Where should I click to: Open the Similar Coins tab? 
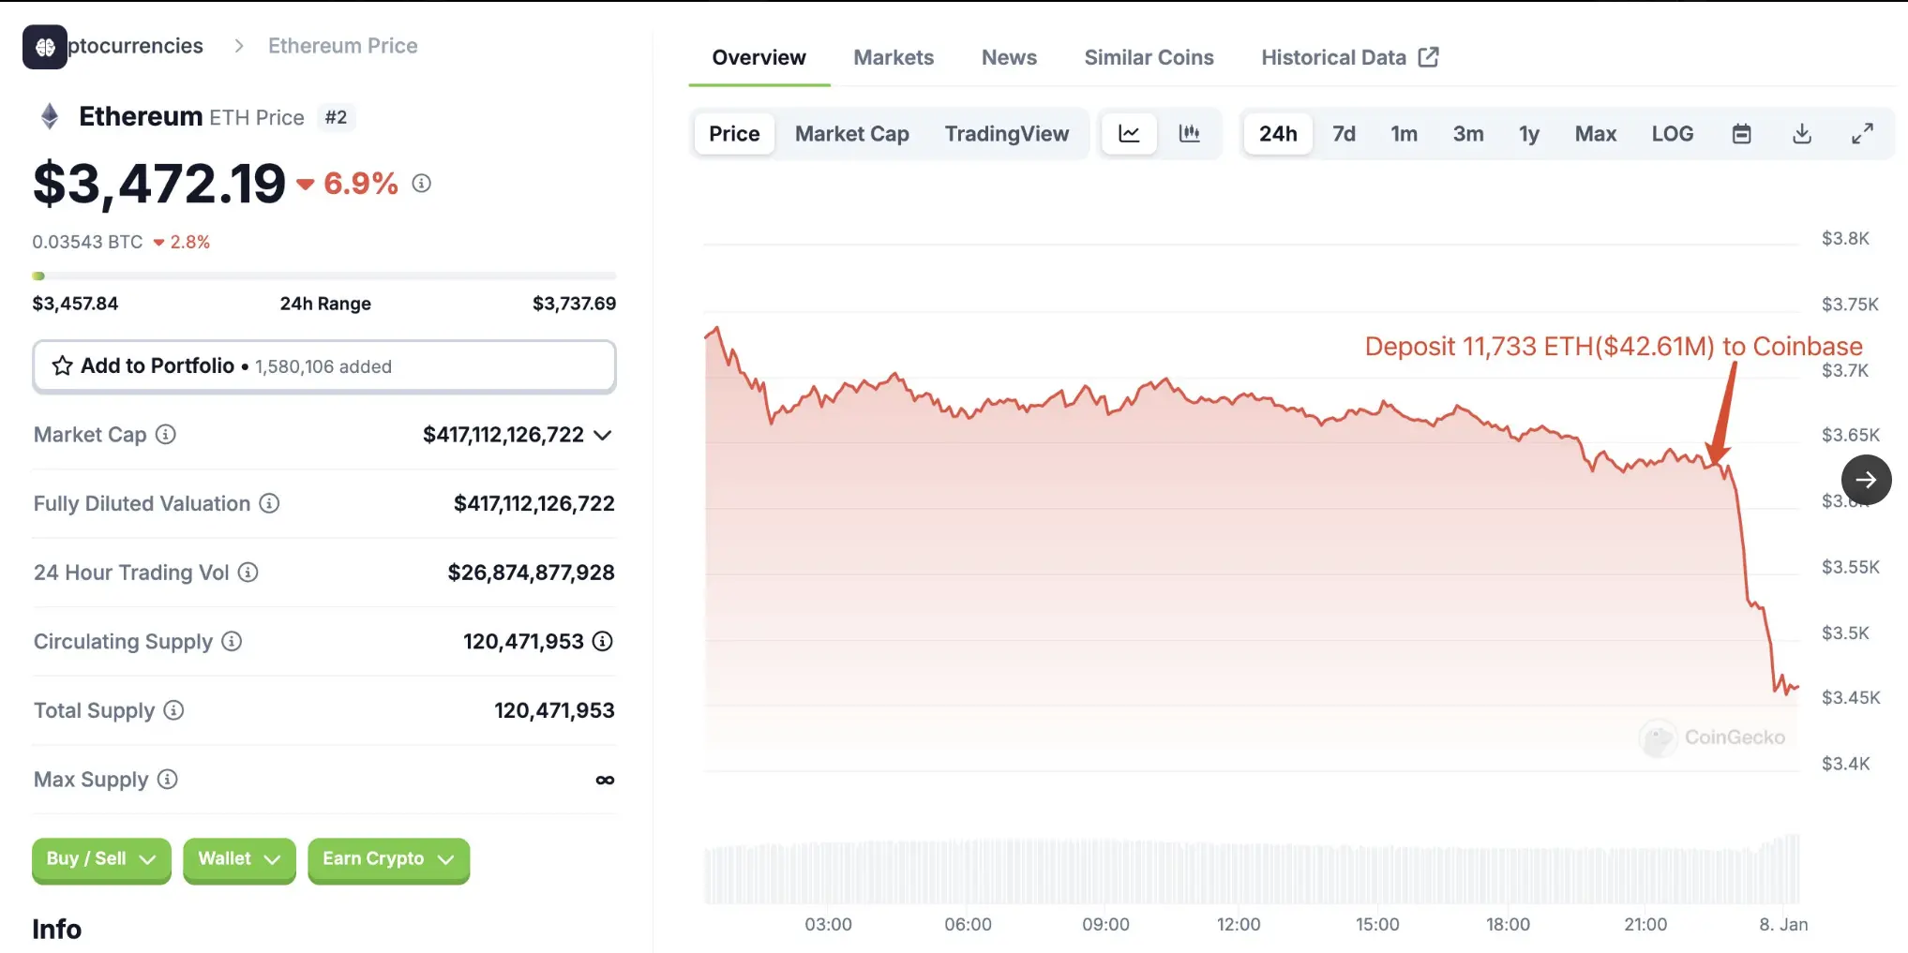(x=1149, y=57)
